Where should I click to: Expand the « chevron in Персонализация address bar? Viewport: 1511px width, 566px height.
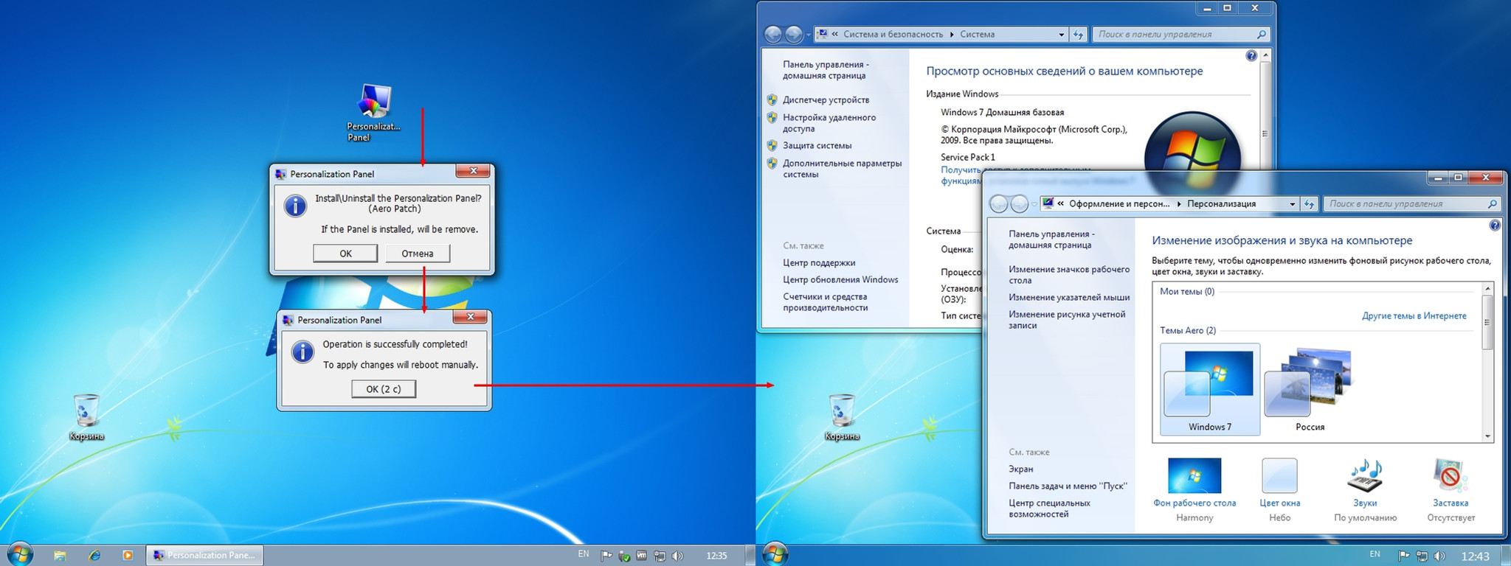1061,203
